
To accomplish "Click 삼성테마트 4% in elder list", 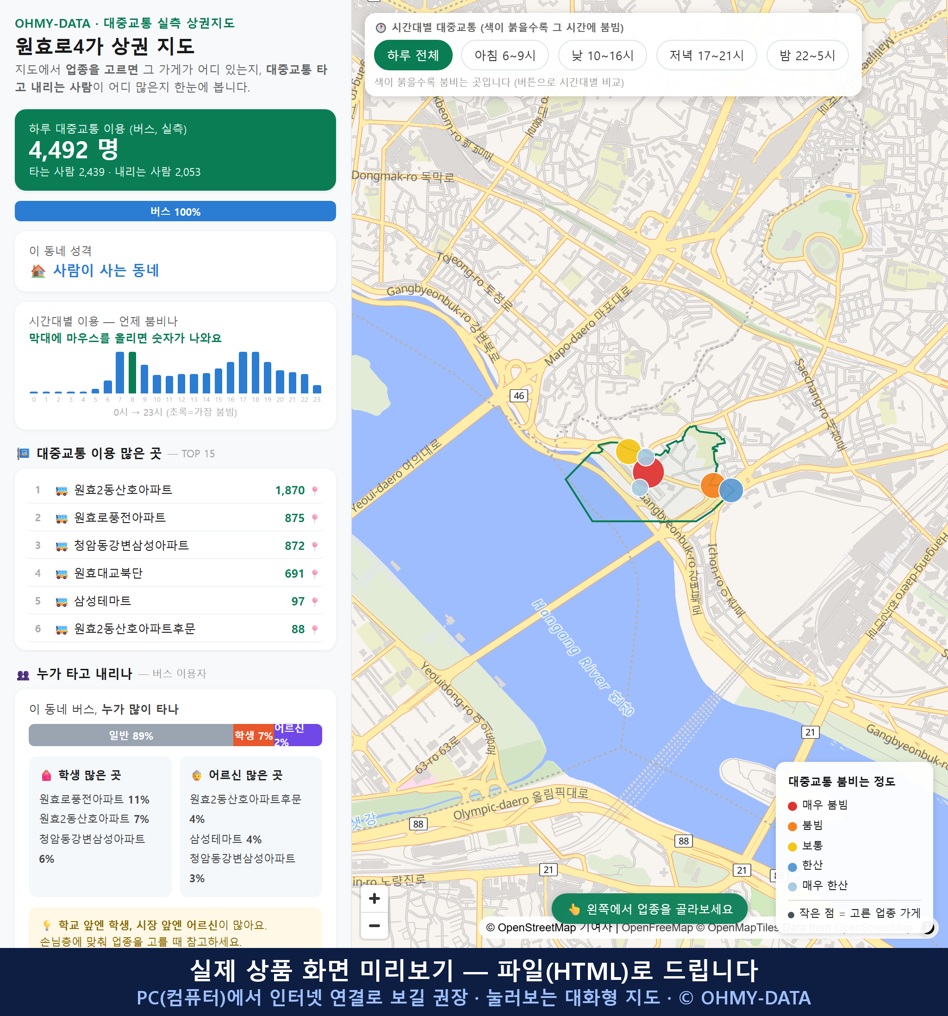I will click(x=225, y=839).
